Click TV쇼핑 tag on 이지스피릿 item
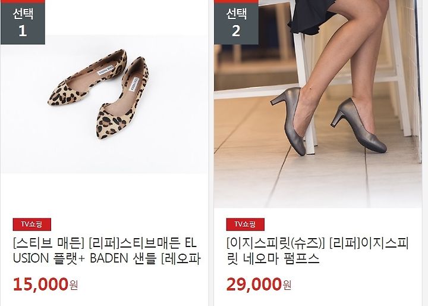 coord(245,224)
